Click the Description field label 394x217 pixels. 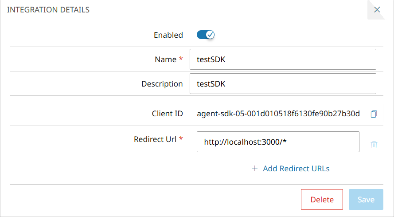[x=162, y=84]
